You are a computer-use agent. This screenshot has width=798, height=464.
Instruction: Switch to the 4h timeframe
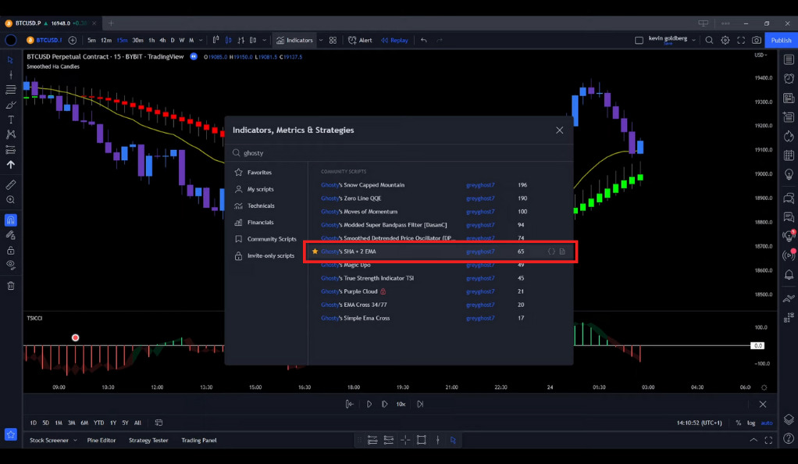coord(162,41)
